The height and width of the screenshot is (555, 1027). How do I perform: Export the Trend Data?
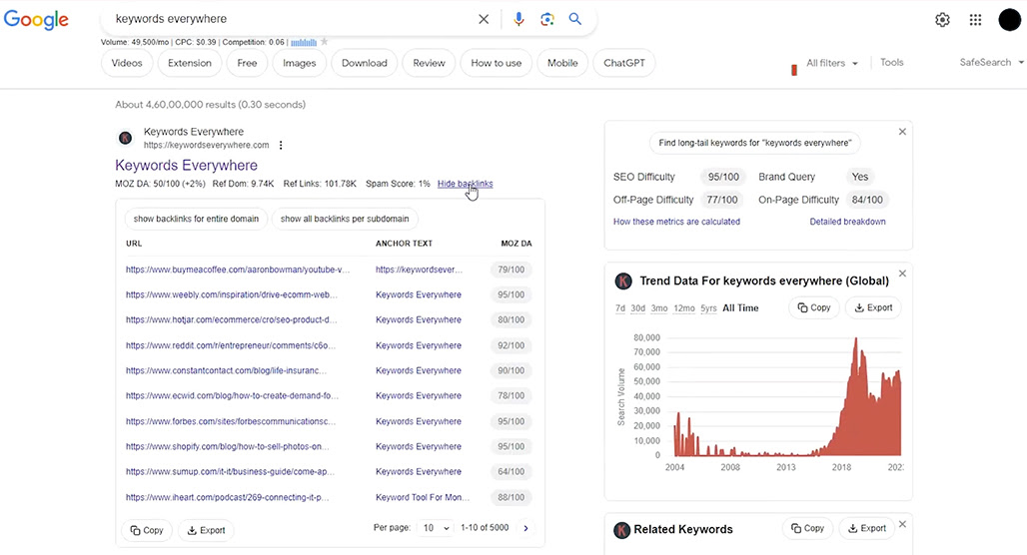(x=873, y=307)
